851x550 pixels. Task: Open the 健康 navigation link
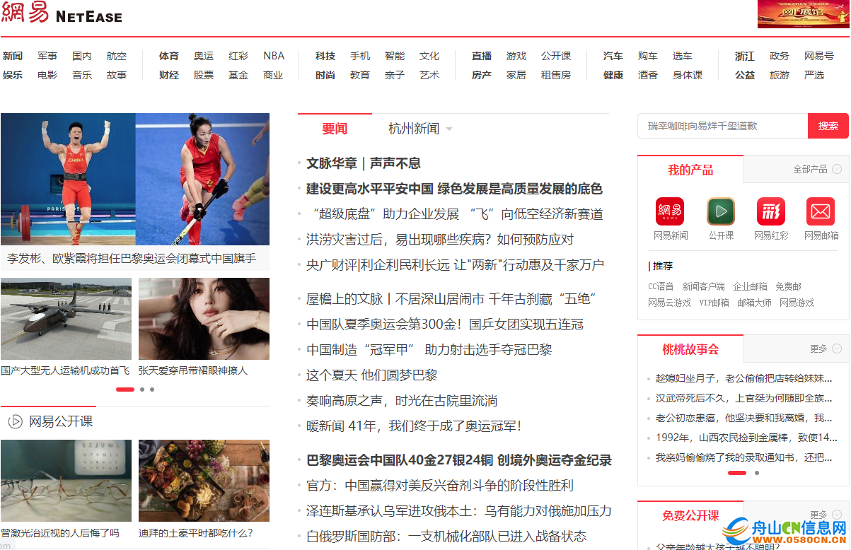tap(613, 75)
